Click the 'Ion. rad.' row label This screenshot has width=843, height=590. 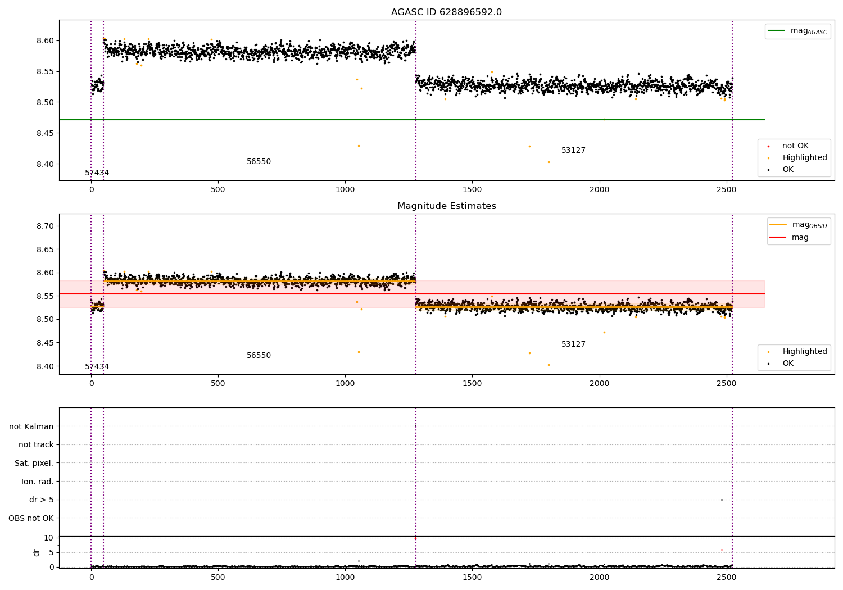tap(38, 482)
